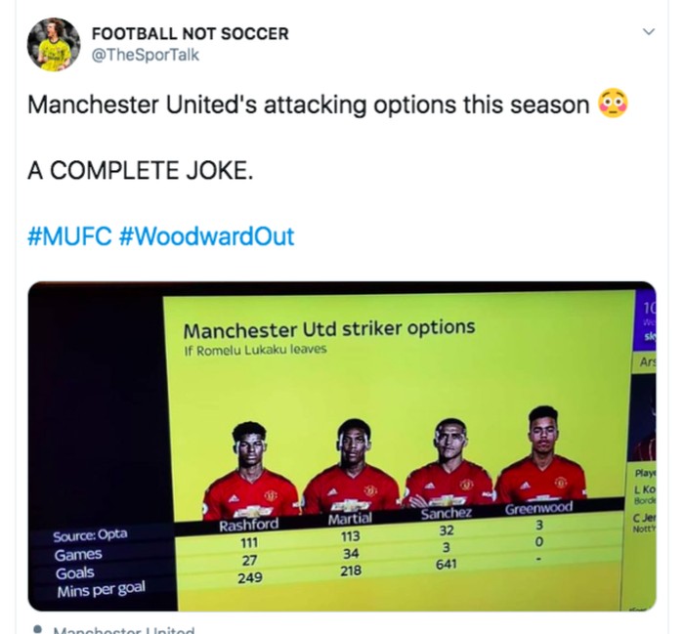This screenshot has width=684, height=634.
Task: Open the attached striker options image
Action: (342, 446)
